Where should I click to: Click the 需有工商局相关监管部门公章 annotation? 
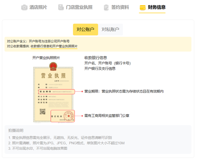click(x=107, y=116)
